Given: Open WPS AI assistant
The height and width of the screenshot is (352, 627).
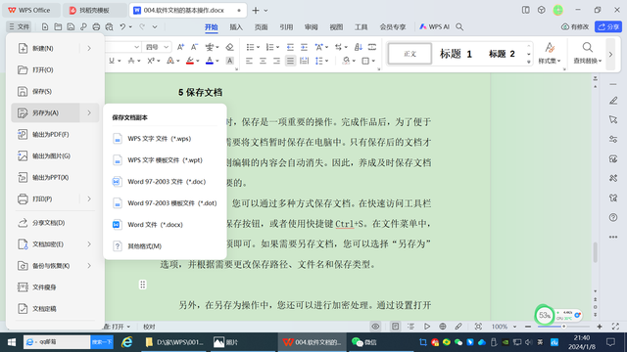Looking at the screenshot, I should pos(434,26).
